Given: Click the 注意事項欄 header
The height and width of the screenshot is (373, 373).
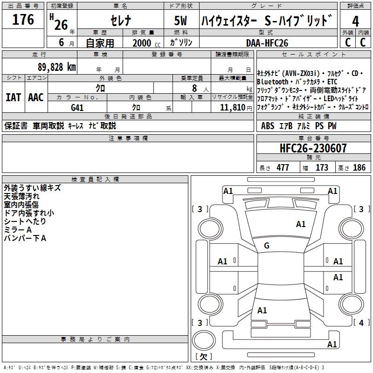Looking at the screenshot, I should coord(128,138).
